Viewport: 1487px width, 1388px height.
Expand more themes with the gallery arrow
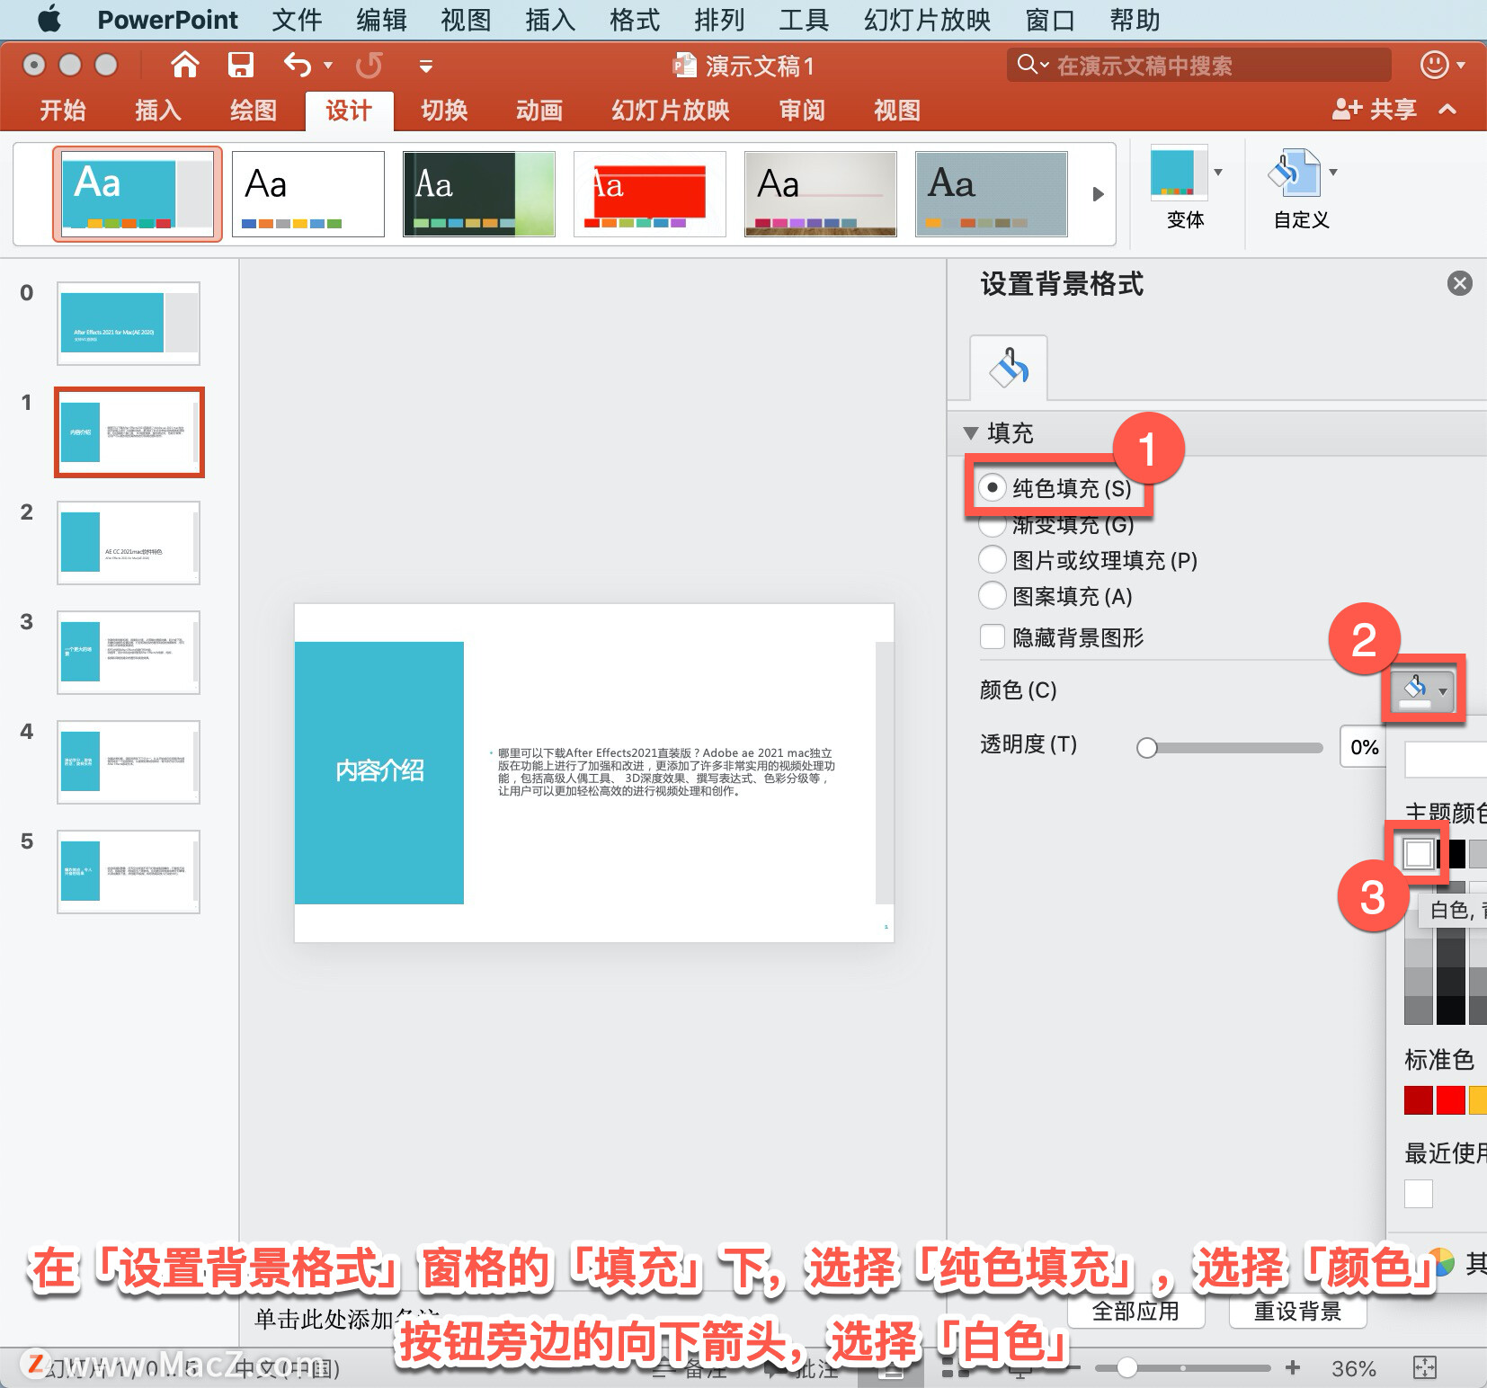1098,194
